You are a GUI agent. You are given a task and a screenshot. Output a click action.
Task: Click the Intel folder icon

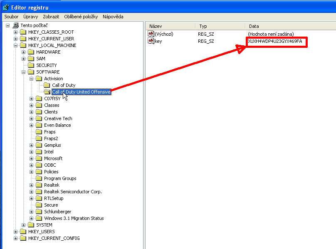pyautogui.click(x=39, y=151)
